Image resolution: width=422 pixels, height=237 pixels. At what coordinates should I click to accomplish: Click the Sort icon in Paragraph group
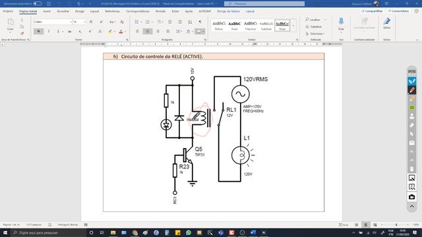pos(190,22)
